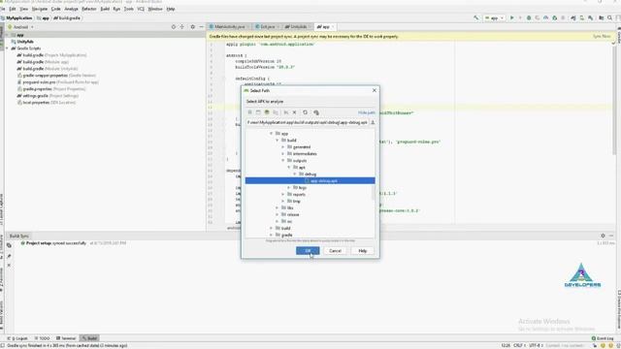Collapse the debug folder

(x=295, y=174)
